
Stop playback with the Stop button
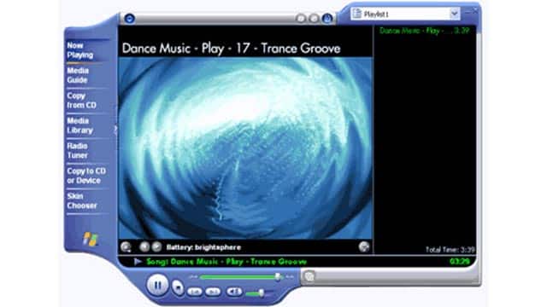click(x=178, y=287)
